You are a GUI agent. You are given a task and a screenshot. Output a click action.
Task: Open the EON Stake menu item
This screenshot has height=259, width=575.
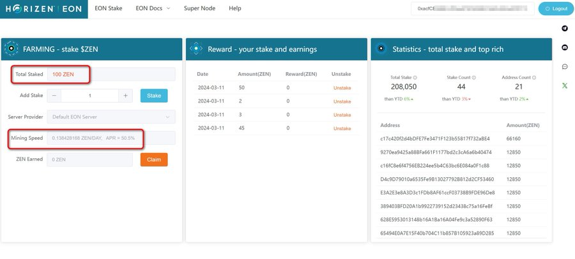tap(109, 8)
